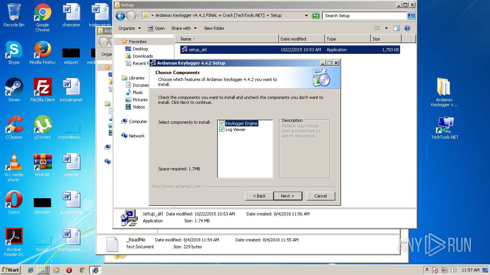490x275 pixels.
Task: Open Mozilla Firefox desktop shortcut
Action: tap(42, 53)
